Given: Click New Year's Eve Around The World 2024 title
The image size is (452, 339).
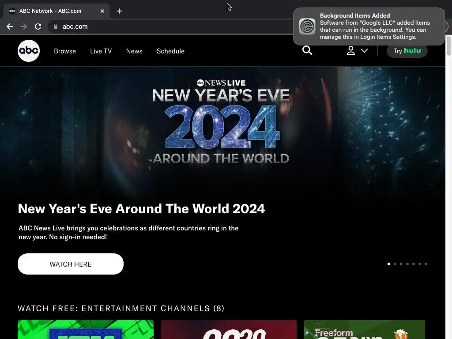Looking at the screenshot, I should click(141, 209).
